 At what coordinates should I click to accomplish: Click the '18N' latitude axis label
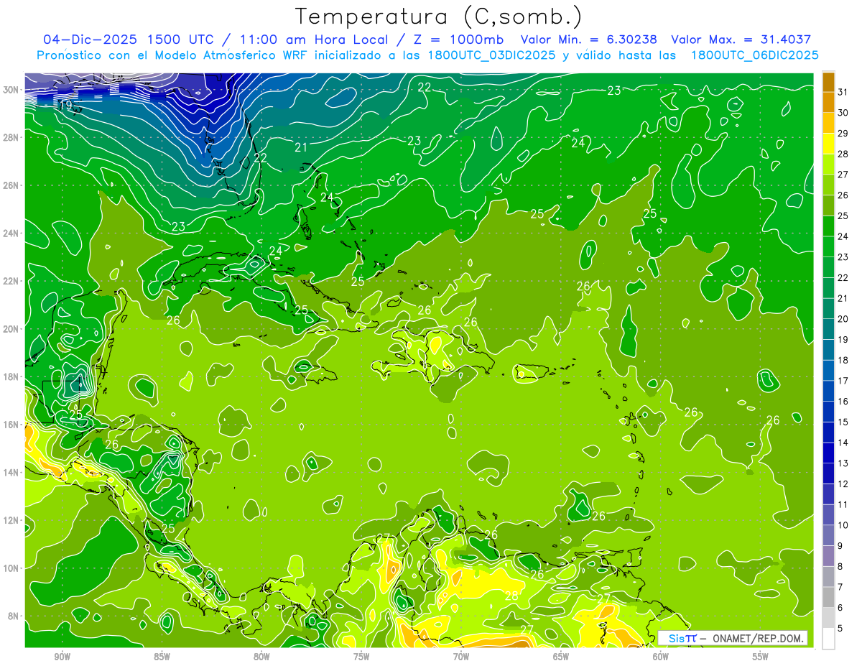point(10,376)
